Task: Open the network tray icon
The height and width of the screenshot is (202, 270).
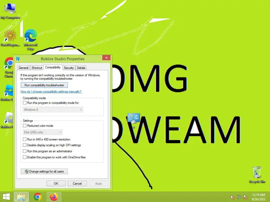Action: (239, 197)
